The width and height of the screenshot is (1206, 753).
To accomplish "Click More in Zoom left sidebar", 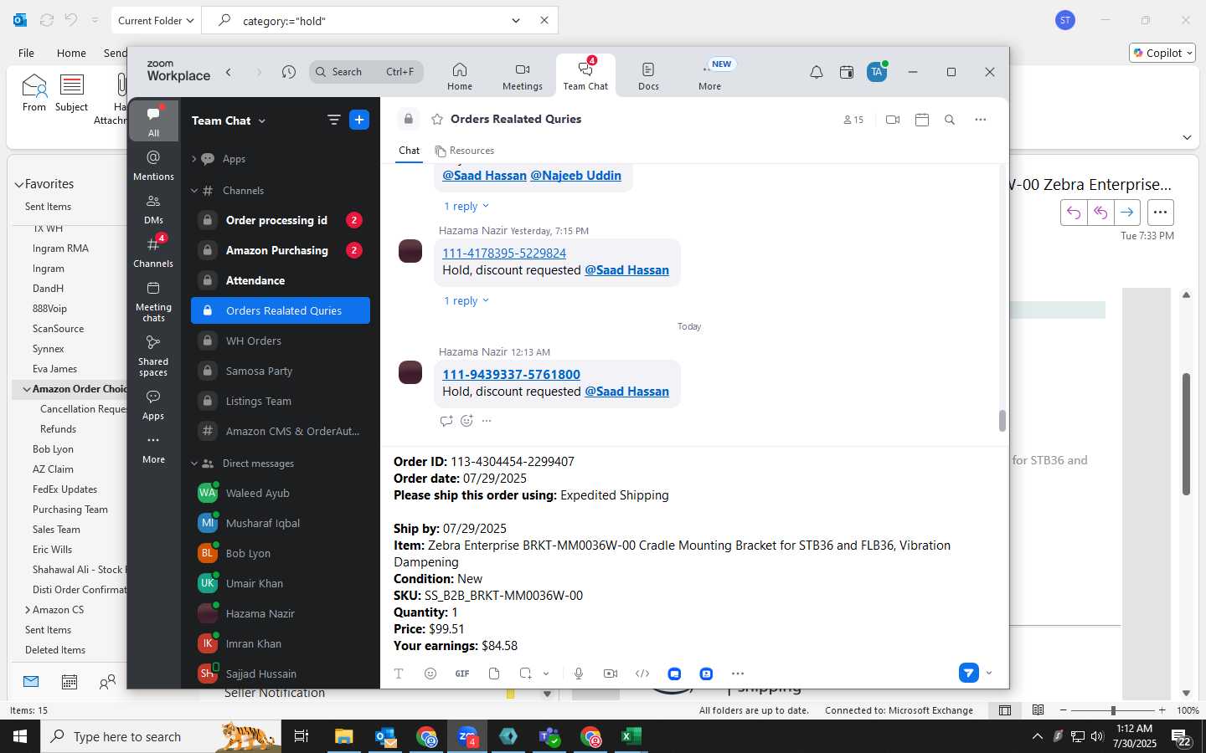I will 153,448.
